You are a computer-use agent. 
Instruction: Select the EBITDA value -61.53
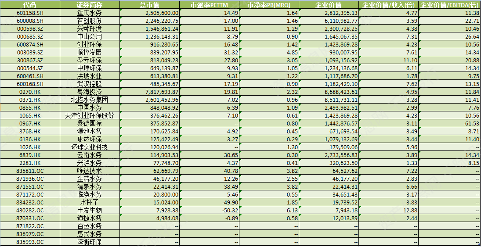[x=450, y=124]
